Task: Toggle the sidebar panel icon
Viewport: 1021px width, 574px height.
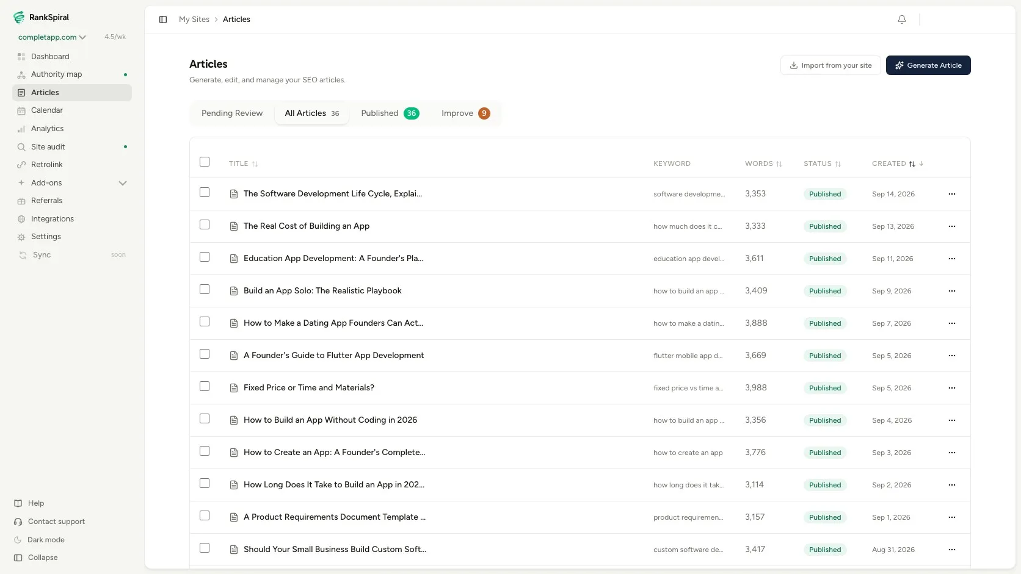Action: 163,20
